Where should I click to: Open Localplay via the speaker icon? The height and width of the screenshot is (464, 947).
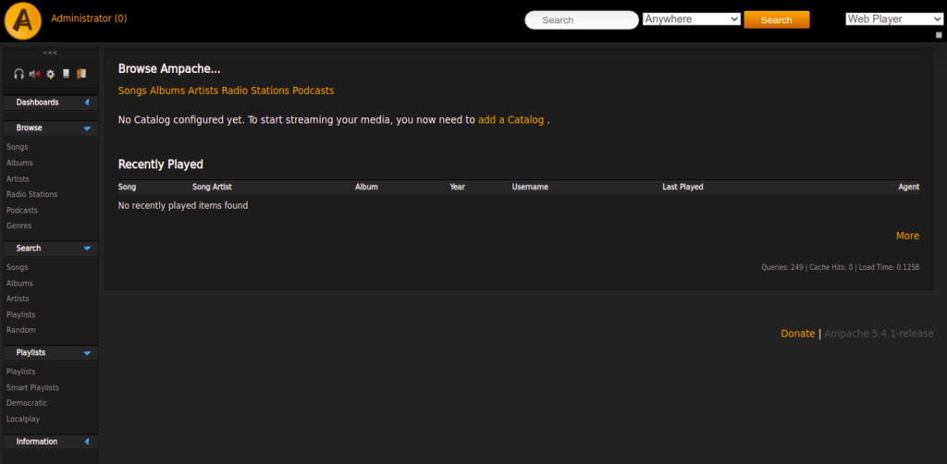[34, 74]
